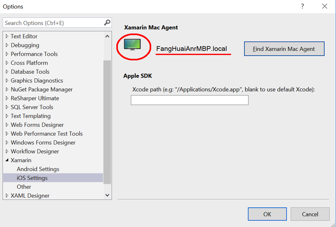Image resolution: width=336 pixels, height=227 pixels.
Task: Click the Mac agent monitor icon
Action: pyautogui.click(x=132, y=44)
